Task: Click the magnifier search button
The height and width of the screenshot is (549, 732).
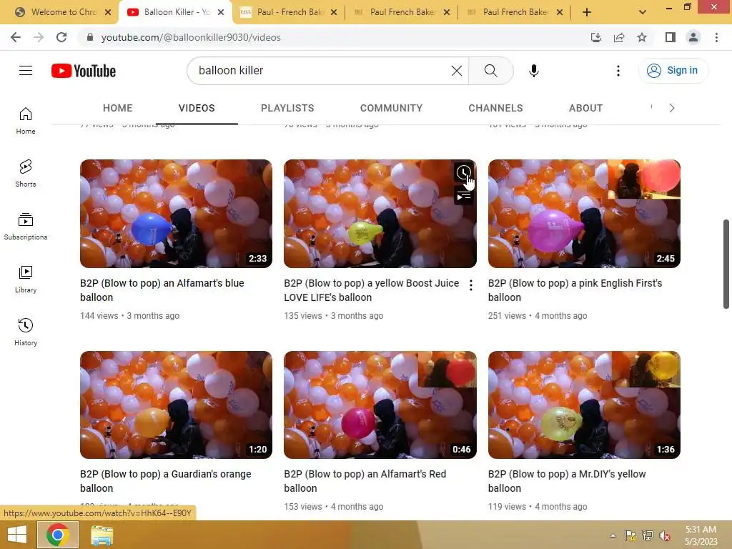Action: coord(490,71)
